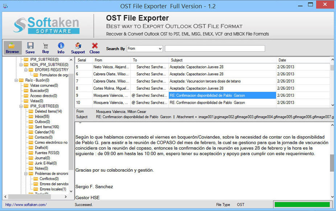Click the search text input box
Viewport: 336px width, 211px height.
pos(215,48)
